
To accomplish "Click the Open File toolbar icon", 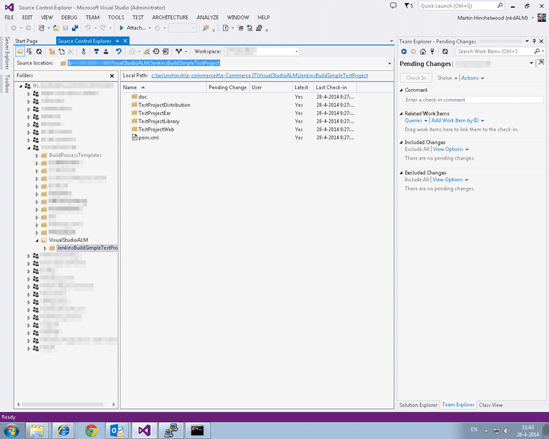I will [56, 28].
